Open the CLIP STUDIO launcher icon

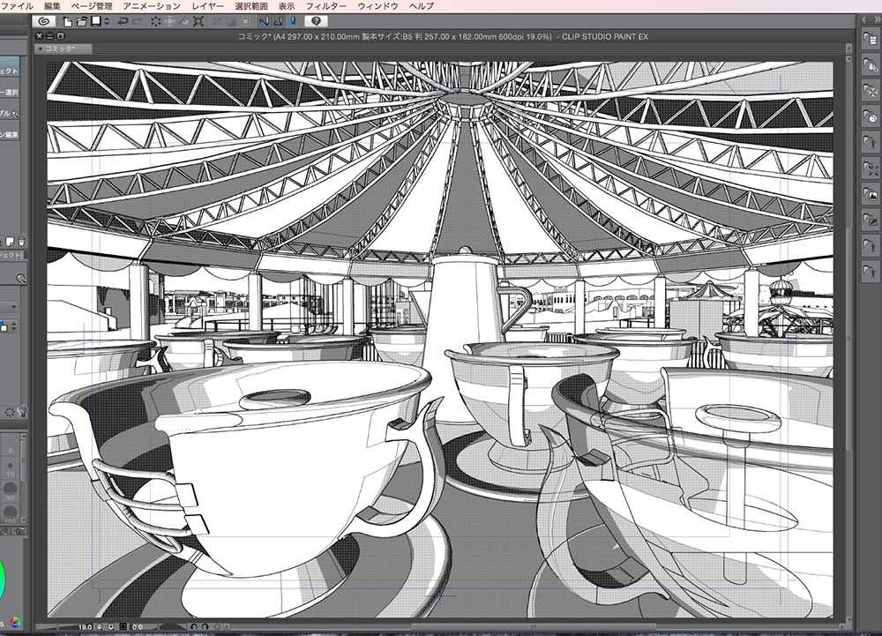tap(44, 21)
